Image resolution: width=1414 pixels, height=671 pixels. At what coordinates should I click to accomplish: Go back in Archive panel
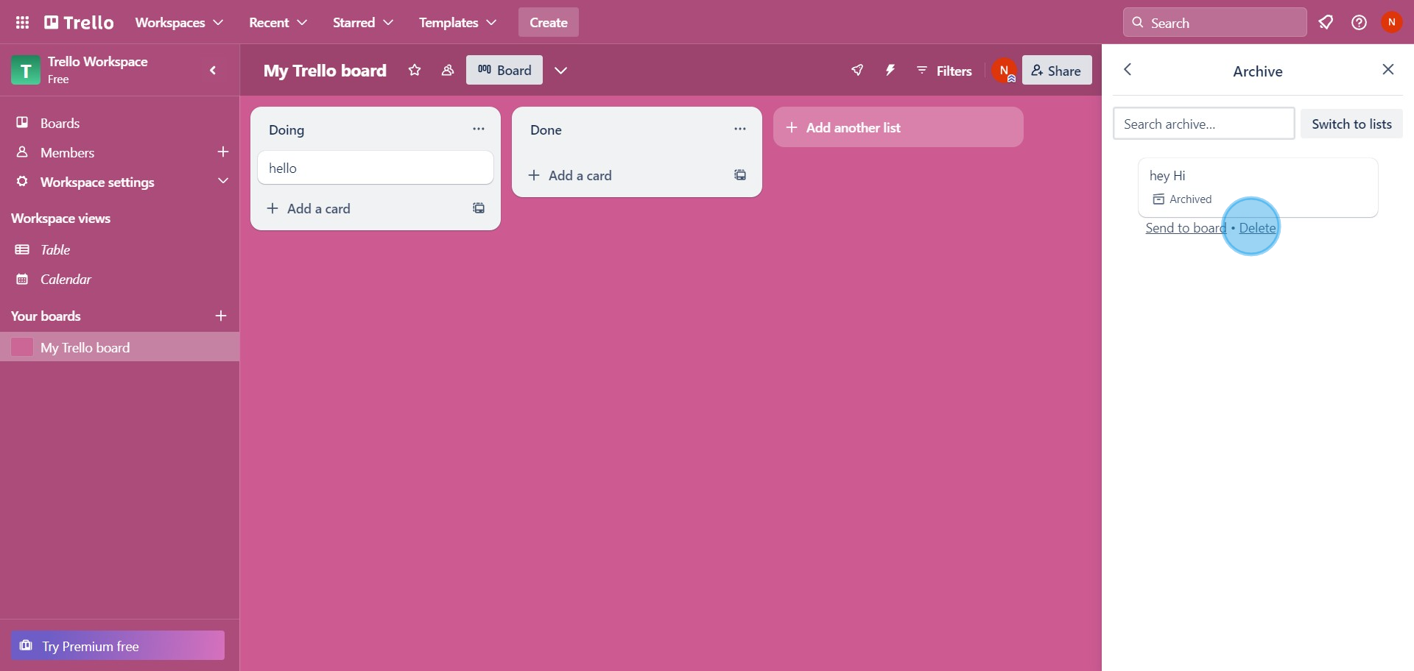tap(1128, 70)
